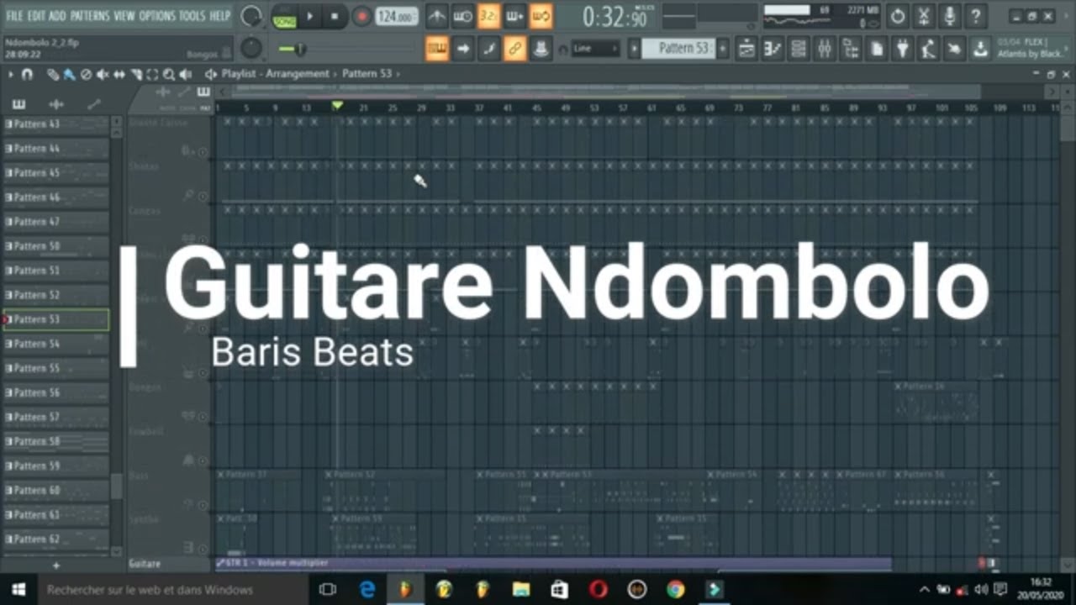This screenshot has width=1076, height=605.
Task: Open the PATTERNS menu
Action: point(90,15)
